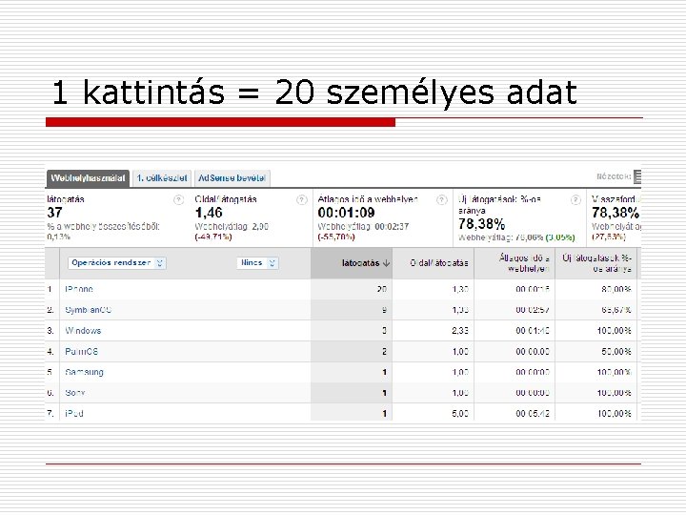The width and height of the screenshot is (686, 515).
Task: Open the iPod row link
Action: tap(74, 413)
